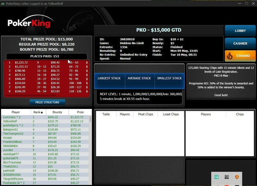Click the flame icon on Staking
This screenshot has height=186, width=257.
[x=229, y=56]
